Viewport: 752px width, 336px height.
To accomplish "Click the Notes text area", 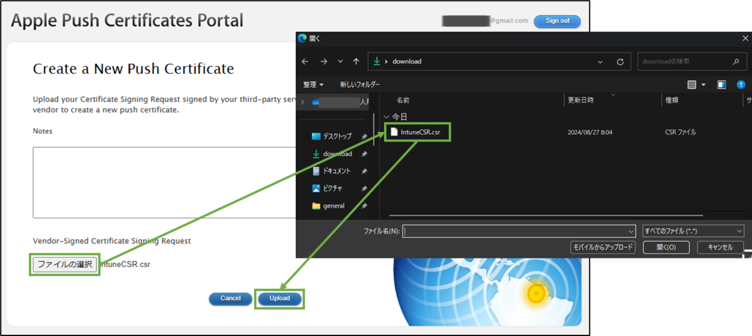I will click(x=164, y=183).
